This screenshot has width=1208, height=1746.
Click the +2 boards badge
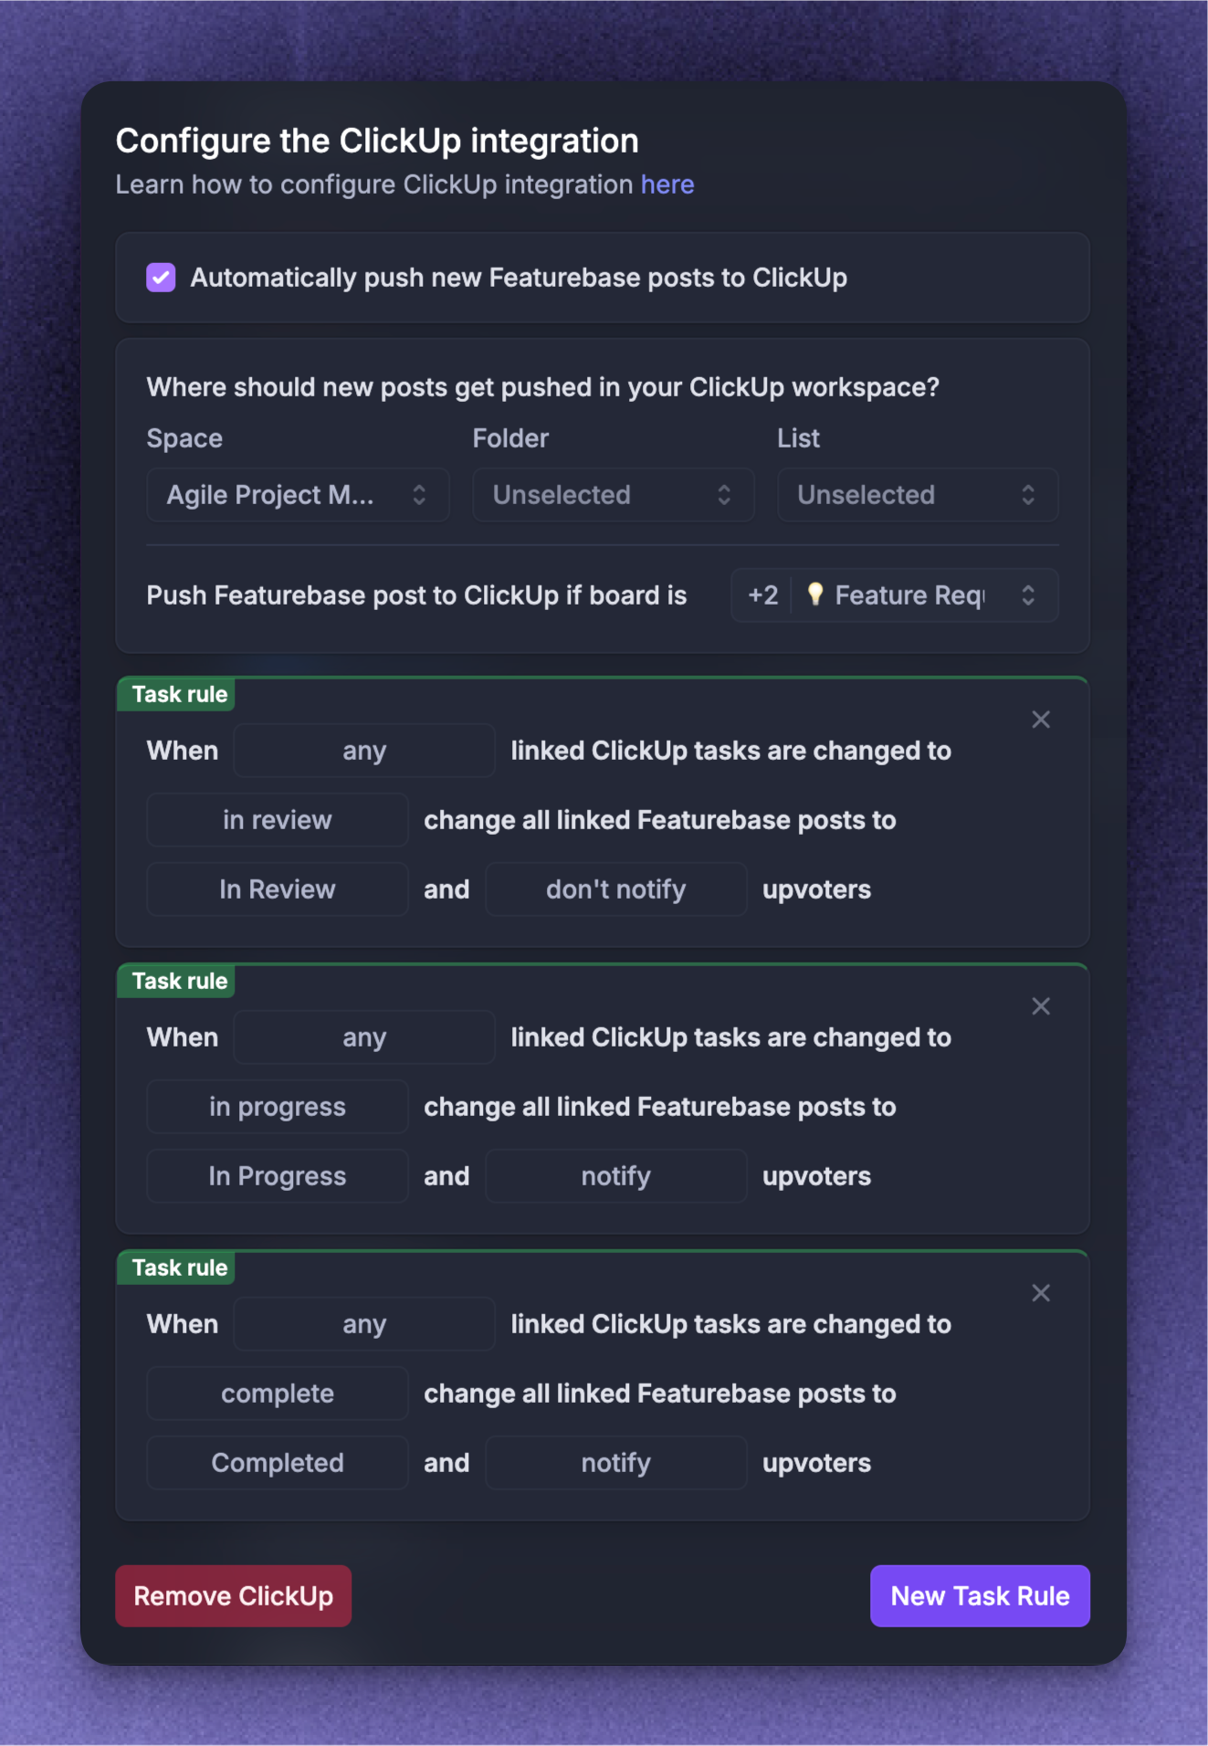[763, 595]
